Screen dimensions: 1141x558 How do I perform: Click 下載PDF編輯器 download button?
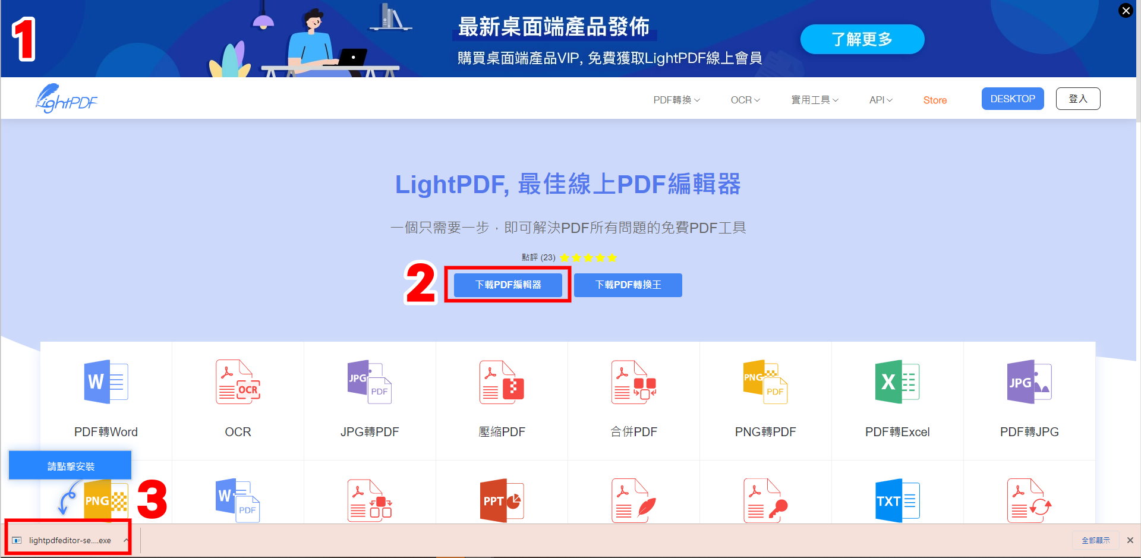tap(508, 285)
